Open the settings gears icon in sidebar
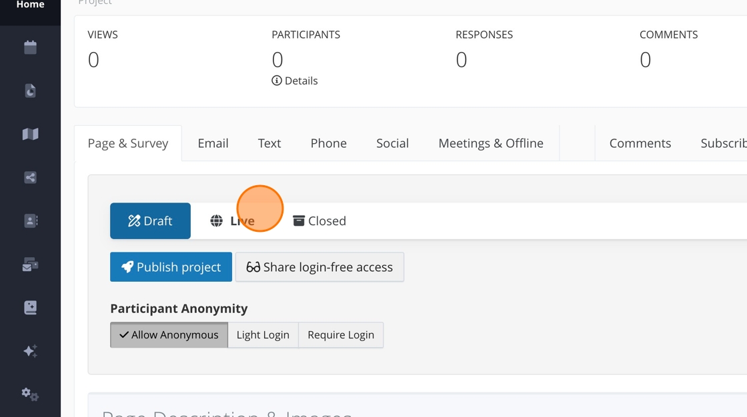 coord(30,394)
